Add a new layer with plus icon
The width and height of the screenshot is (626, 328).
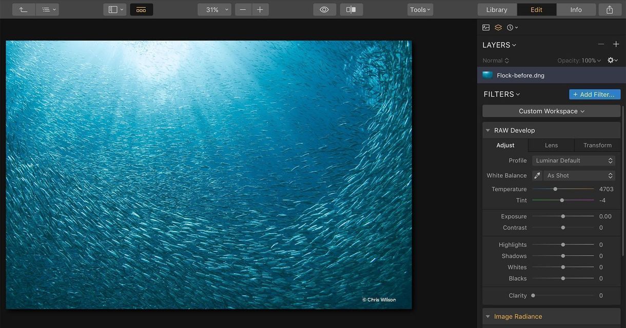click(616, 45)
